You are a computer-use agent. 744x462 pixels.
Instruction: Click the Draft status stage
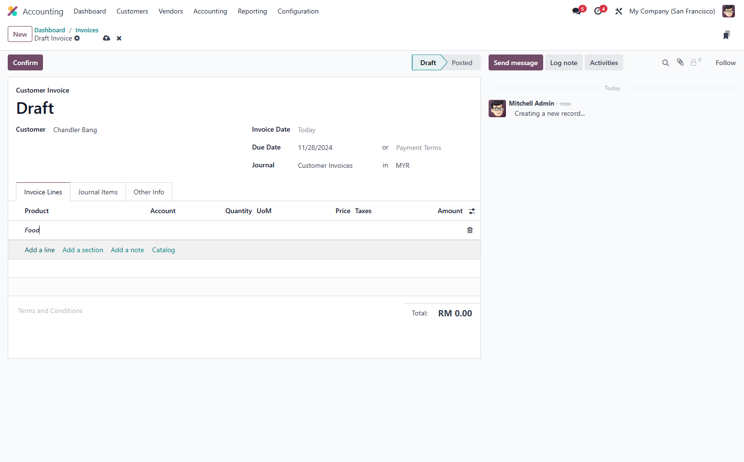[428, 63]
